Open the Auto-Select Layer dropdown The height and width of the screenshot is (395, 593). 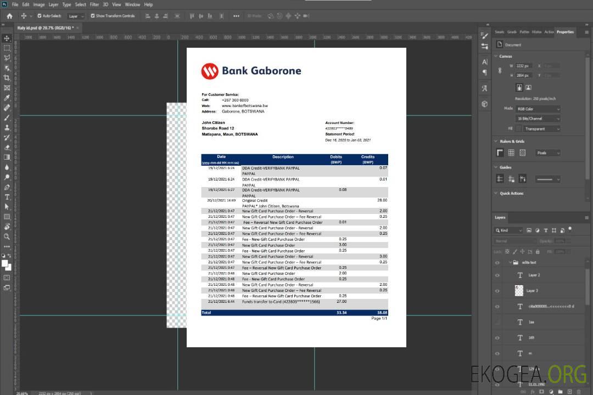coord(76,16)
